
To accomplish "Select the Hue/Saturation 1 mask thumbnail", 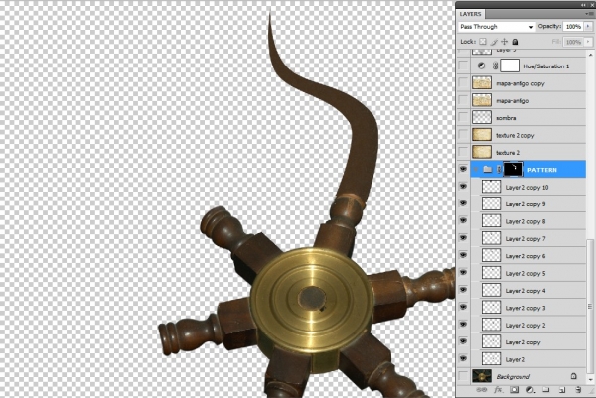I will click(510, 66).
